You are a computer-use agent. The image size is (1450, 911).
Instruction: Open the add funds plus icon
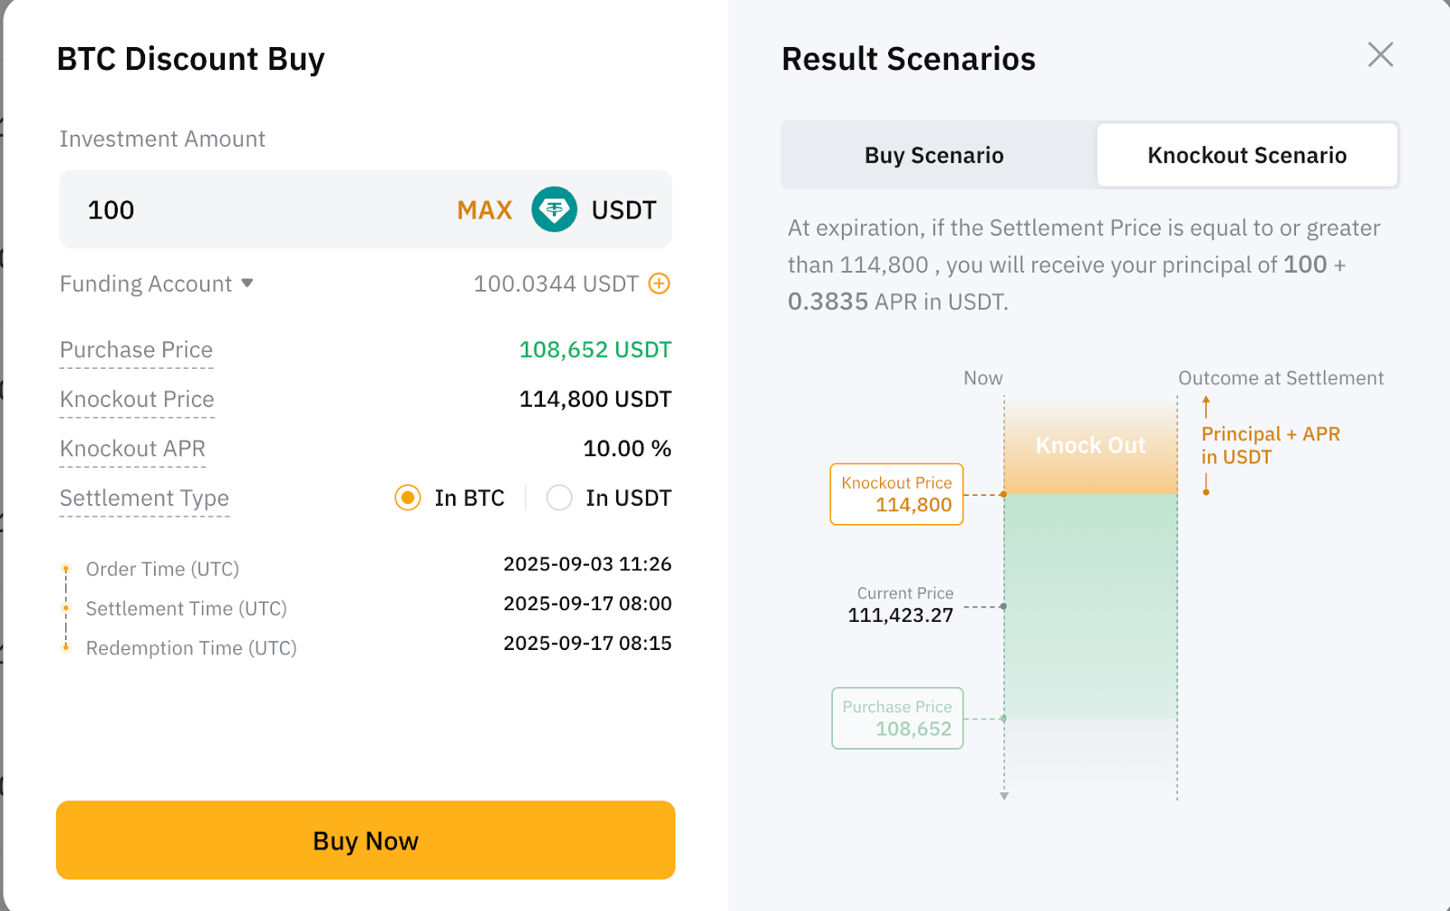659,284
